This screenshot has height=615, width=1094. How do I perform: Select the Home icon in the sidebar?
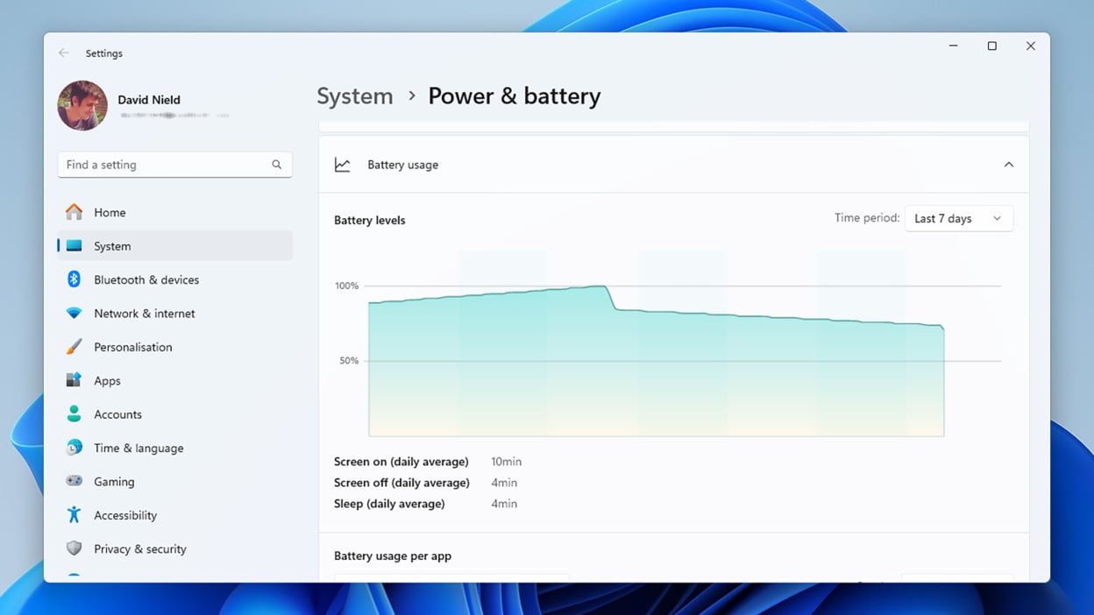coord(75,212)
